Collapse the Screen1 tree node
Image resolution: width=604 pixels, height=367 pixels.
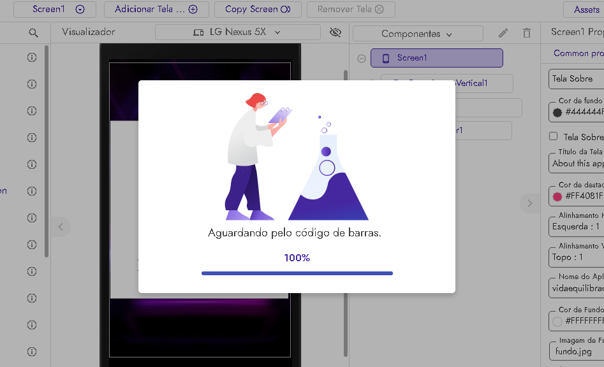pyautogui.click(x=362, y=59)
